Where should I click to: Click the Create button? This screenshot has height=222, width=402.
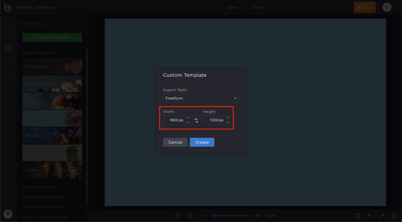click(202, 142)
